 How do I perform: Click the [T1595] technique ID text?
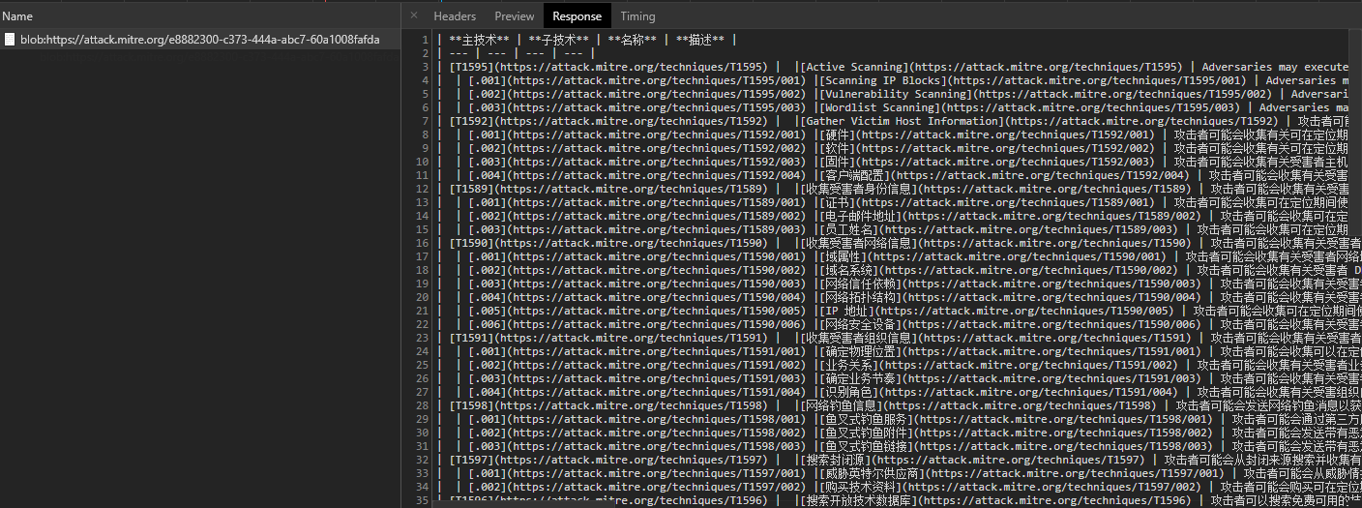point(473,67)
